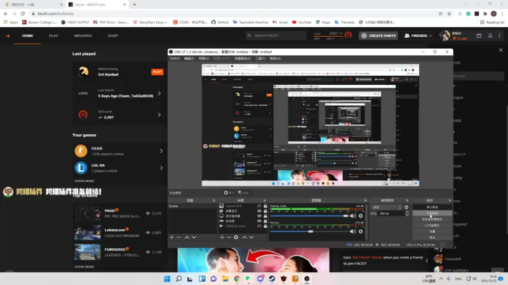508x285 pixels.
Task: Open Desktop Audio settings gear
Action: coord(361,216)
